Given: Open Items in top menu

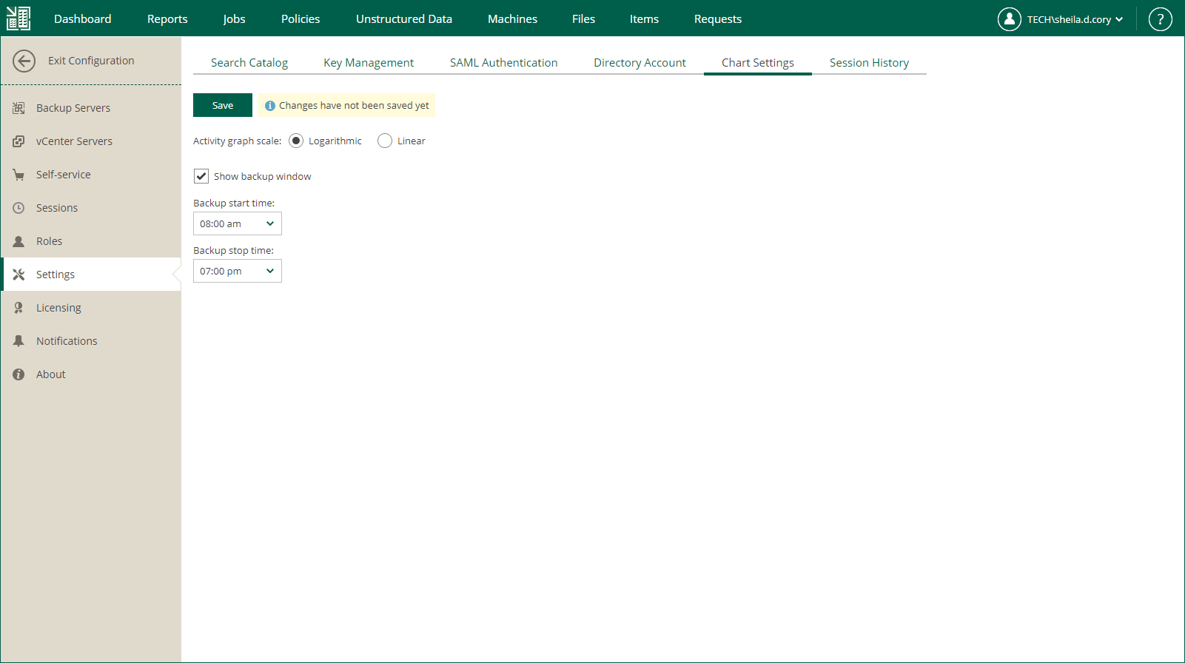Looking at the screenshot, I should pyautogui.click(x=644, y=19).
